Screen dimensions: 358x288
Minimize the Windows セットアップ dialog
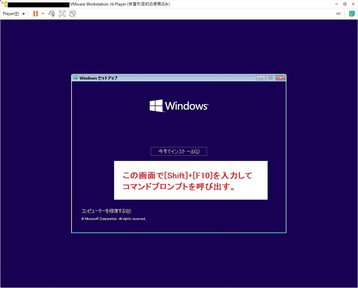pos(261,78)
